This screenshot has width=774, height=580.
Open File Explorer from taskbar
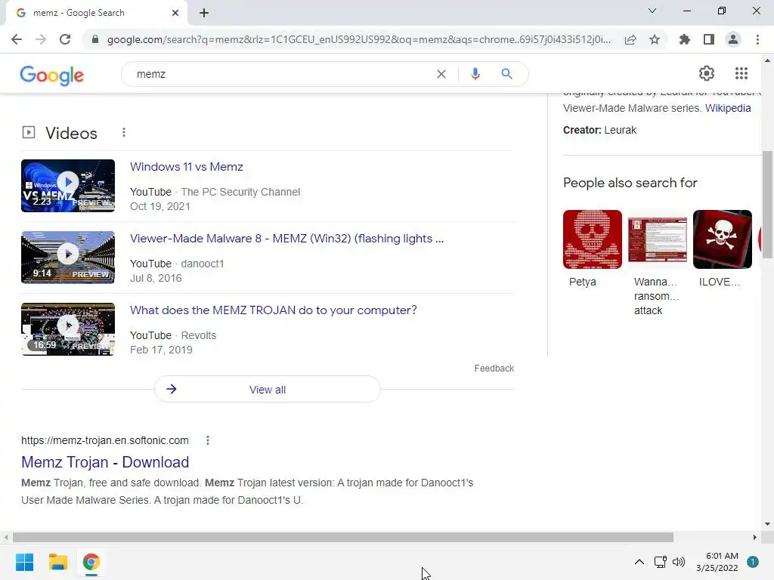(x=57, y=562)
